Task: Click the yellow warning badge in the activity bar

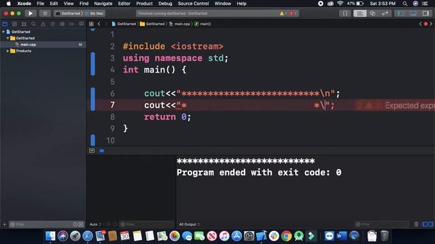Action: [282, 14]
